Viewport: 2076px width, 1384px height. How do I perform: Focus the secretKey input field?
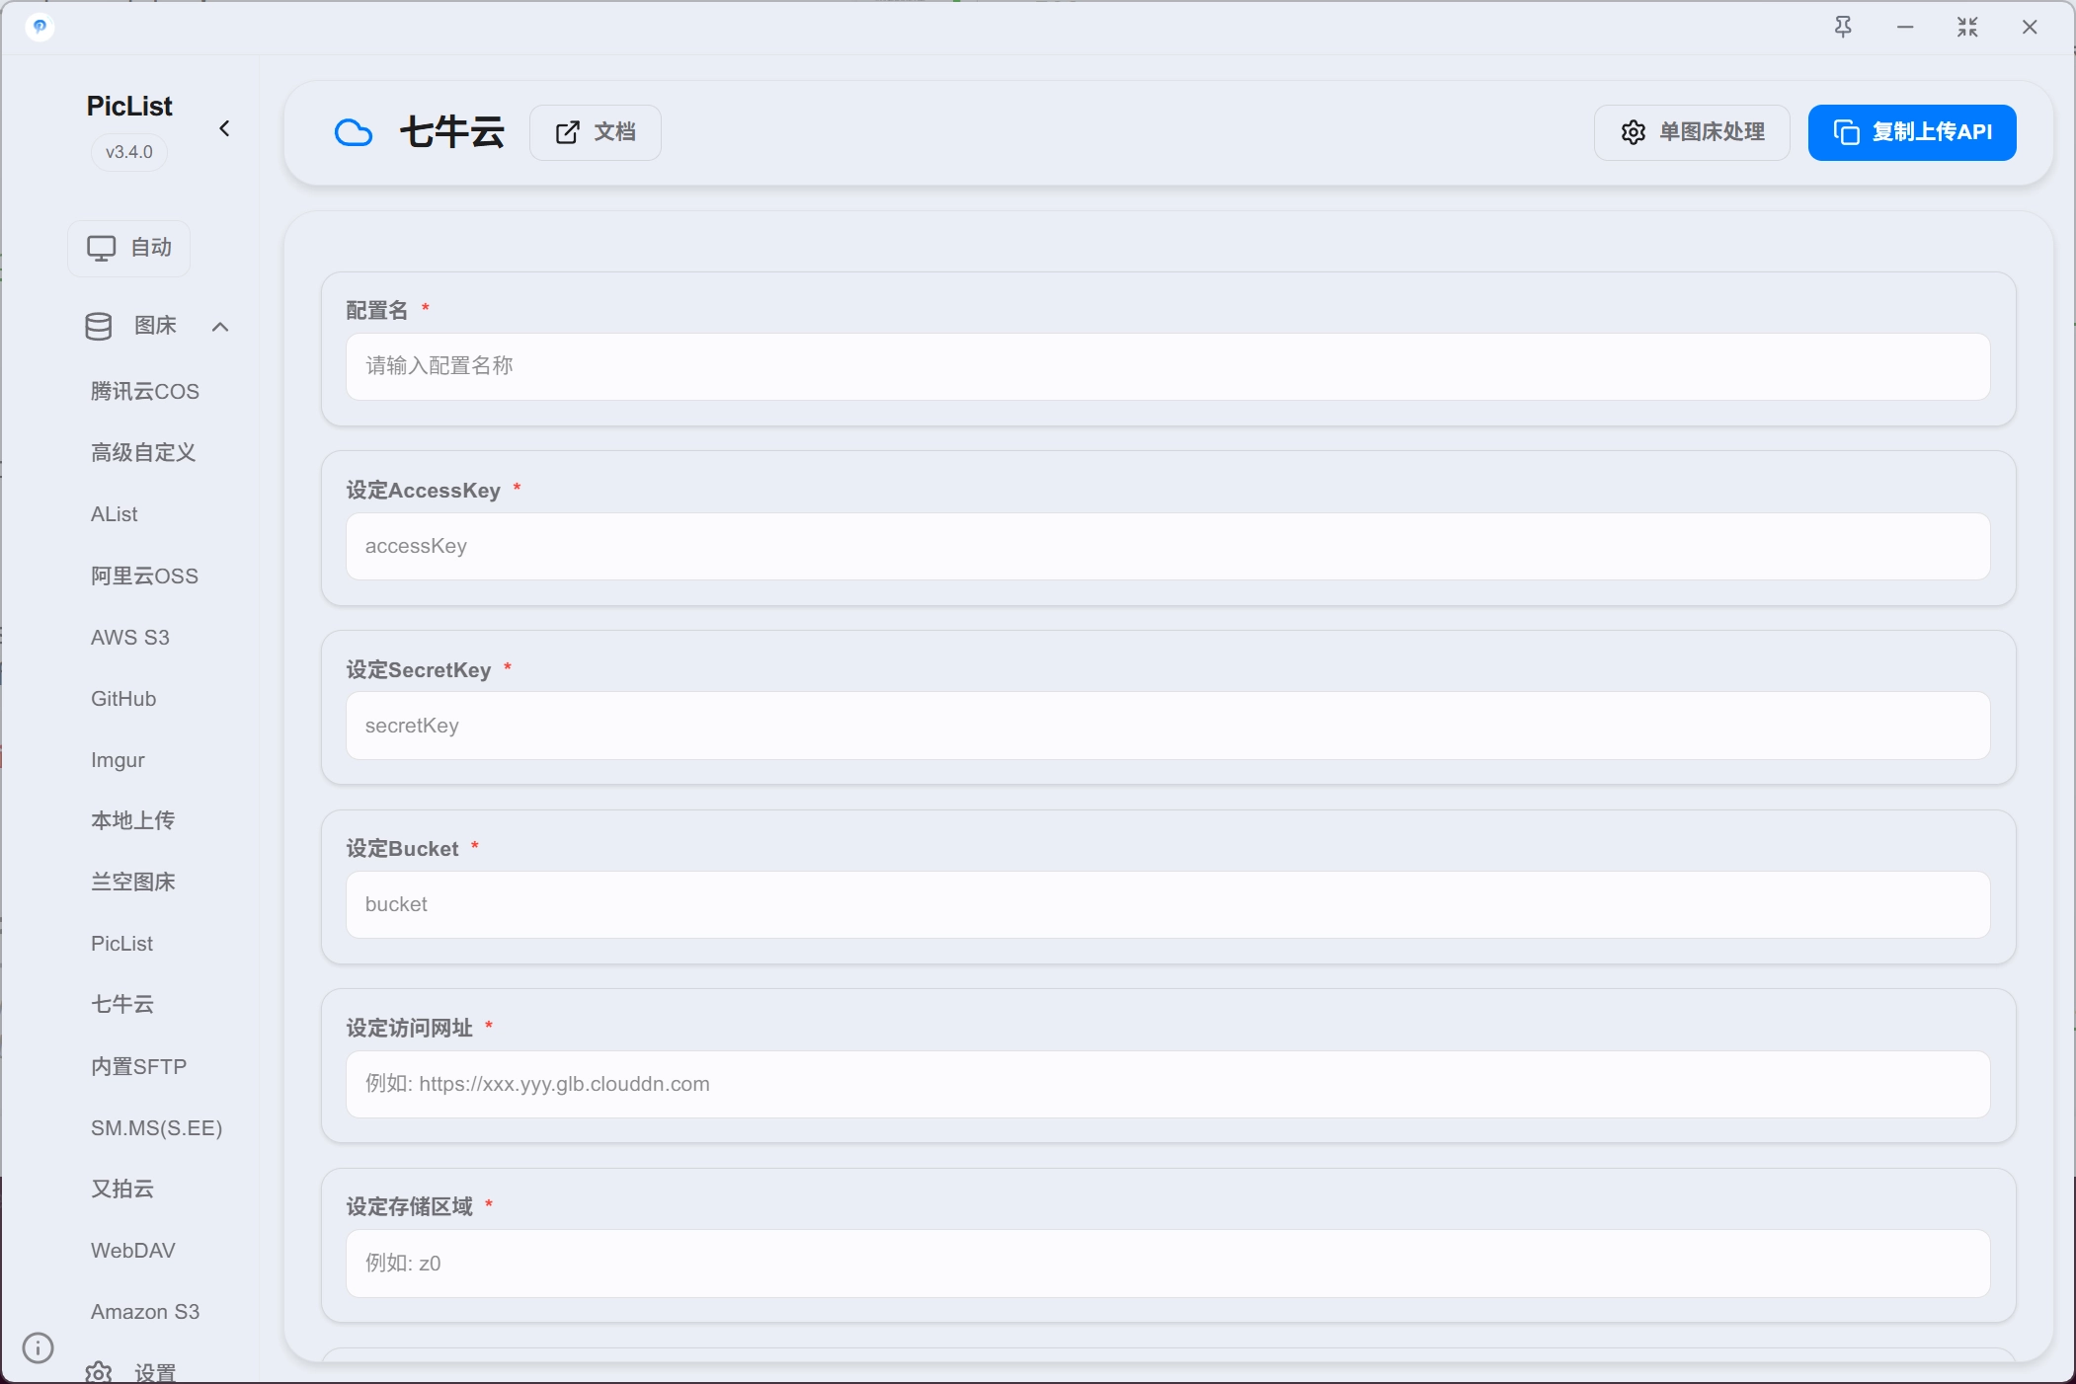(x=1167, y=726)
